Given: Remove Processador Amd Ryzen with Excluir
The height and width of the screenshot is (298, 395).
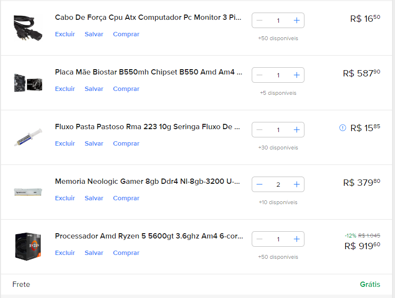Looking at the screenshot, I should click(x=65, y=253).
